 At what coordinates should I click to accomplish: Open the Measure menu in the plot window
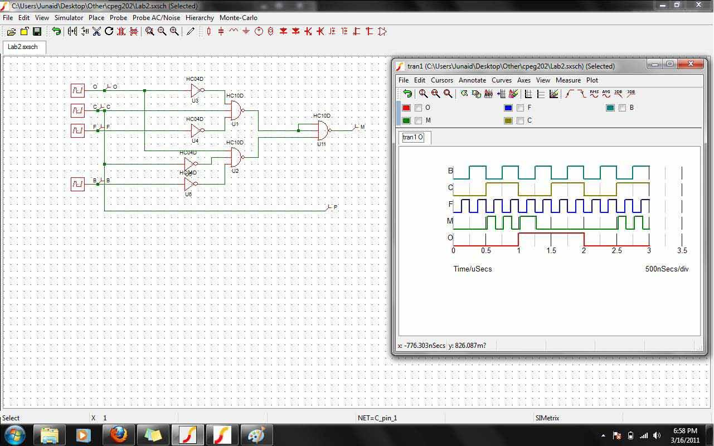568,80
